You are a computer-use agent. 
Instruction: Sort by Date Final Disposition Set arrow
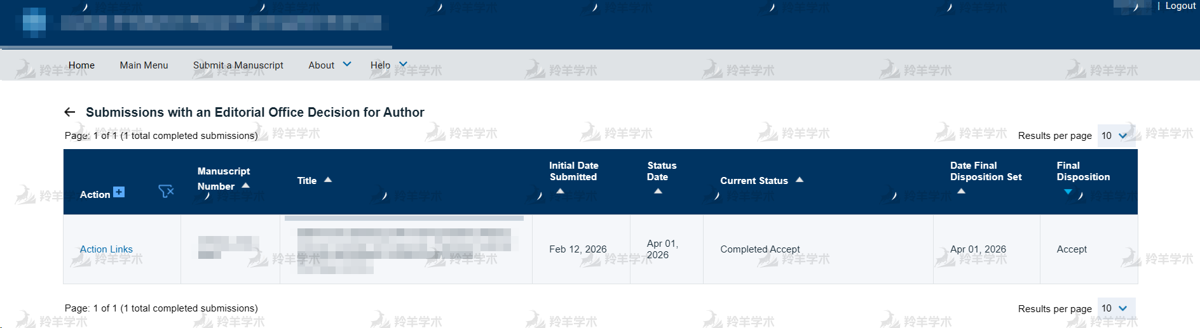(x=961, y=191)
